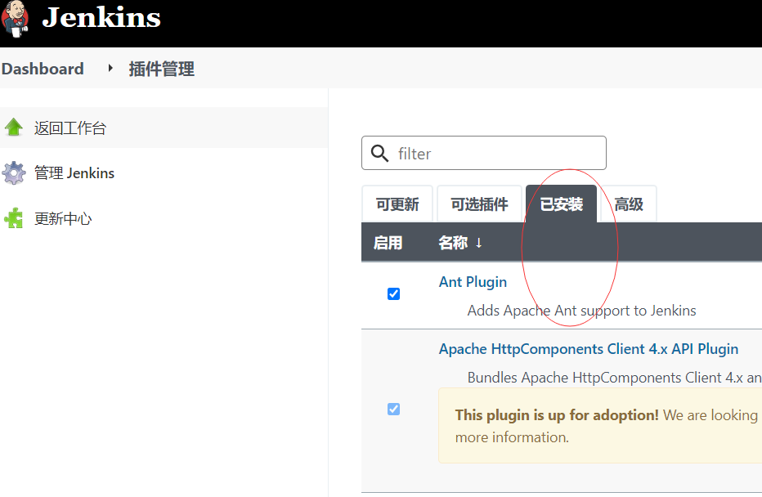
Task: Uncheck the Ant Plugin enable checkbox
Action: point(393,294)
